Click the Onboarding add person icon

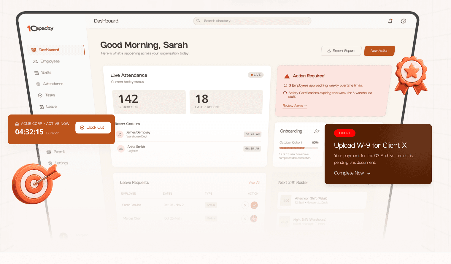(317, 131)
